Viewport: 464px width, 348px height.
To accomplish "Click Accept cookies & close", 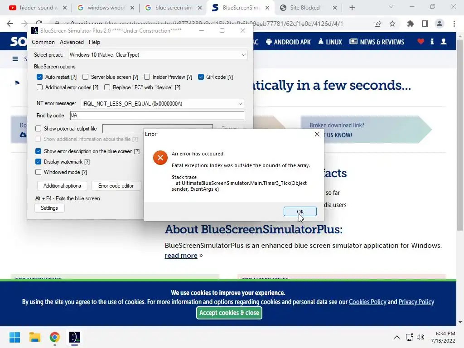I will pyautogui.click(x=229, y=313).
